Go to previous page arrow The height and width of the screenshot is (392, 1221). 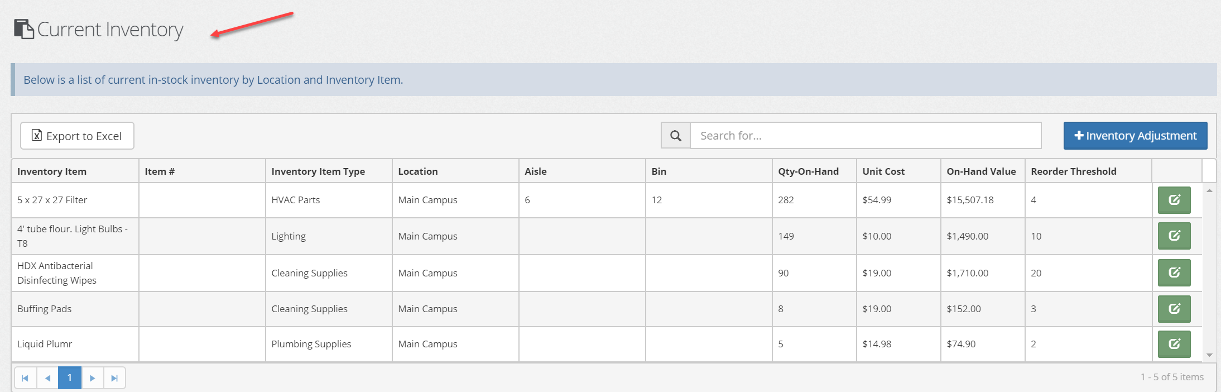coord(47,378)
